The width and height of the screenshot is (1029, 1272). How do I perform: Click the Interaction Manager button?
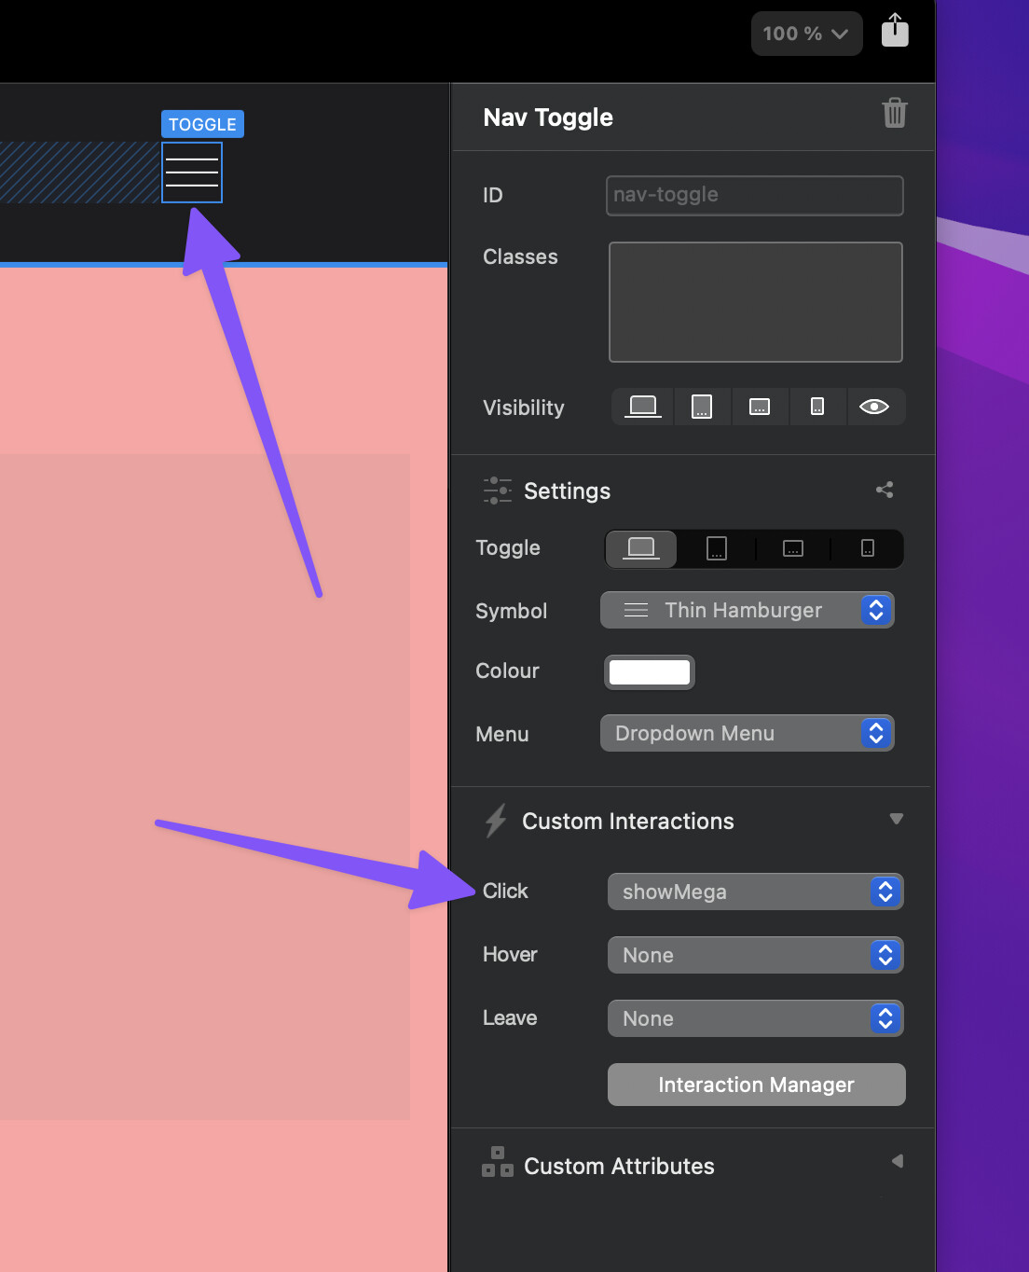pos(756,1085)
